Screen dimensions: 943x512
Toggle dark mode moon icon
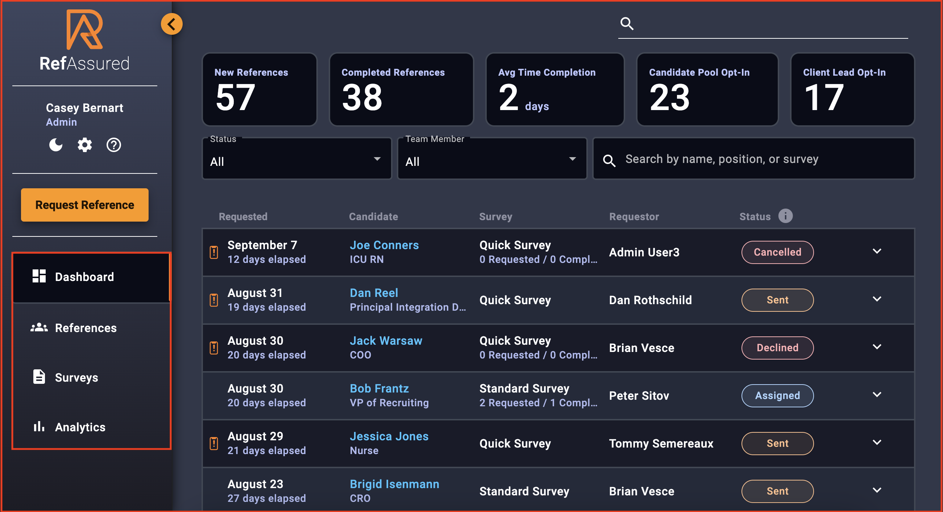pyautogui.click(x=56, y=145)
